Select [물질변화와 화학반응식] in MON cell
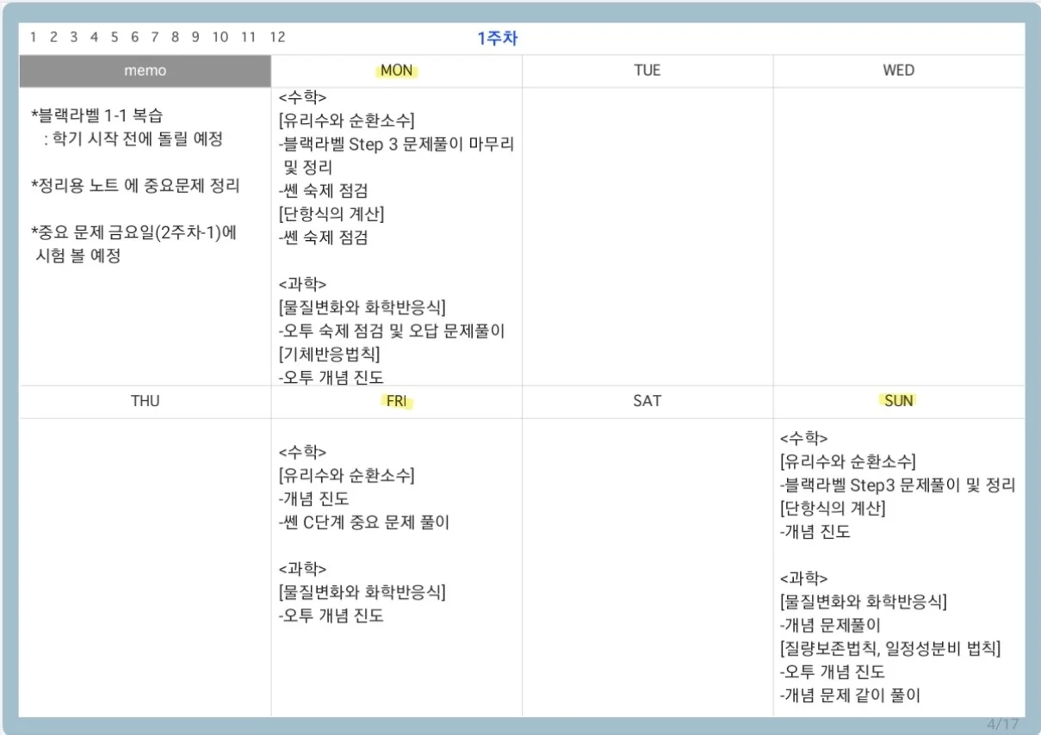Viewport: 1041px width, 735px height. pos(362,307)
